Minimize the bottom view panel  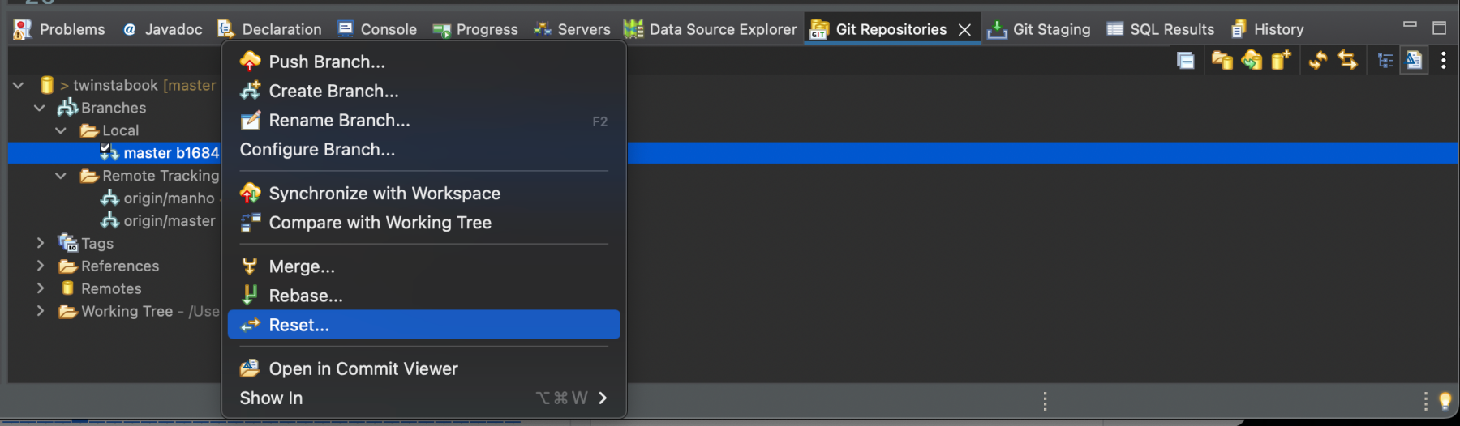1410,26
